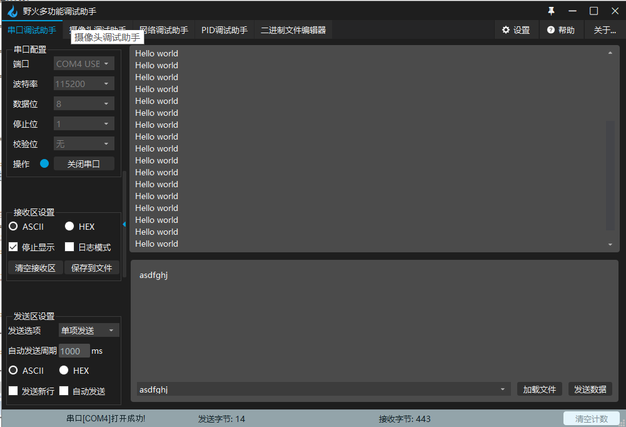626x427 pixels.
Task: Click receive area scrollbar up arrow
Action: coord(610,53)
